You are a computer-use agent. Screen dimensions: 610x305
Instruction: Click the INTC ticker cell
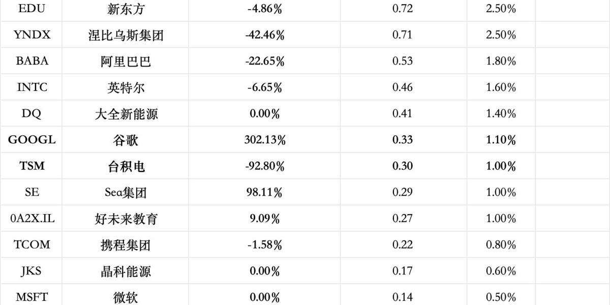[x=32, y=87]
